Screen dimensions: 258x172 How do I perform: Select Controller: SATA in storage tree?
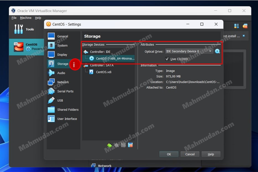click(x=108, y=65)
